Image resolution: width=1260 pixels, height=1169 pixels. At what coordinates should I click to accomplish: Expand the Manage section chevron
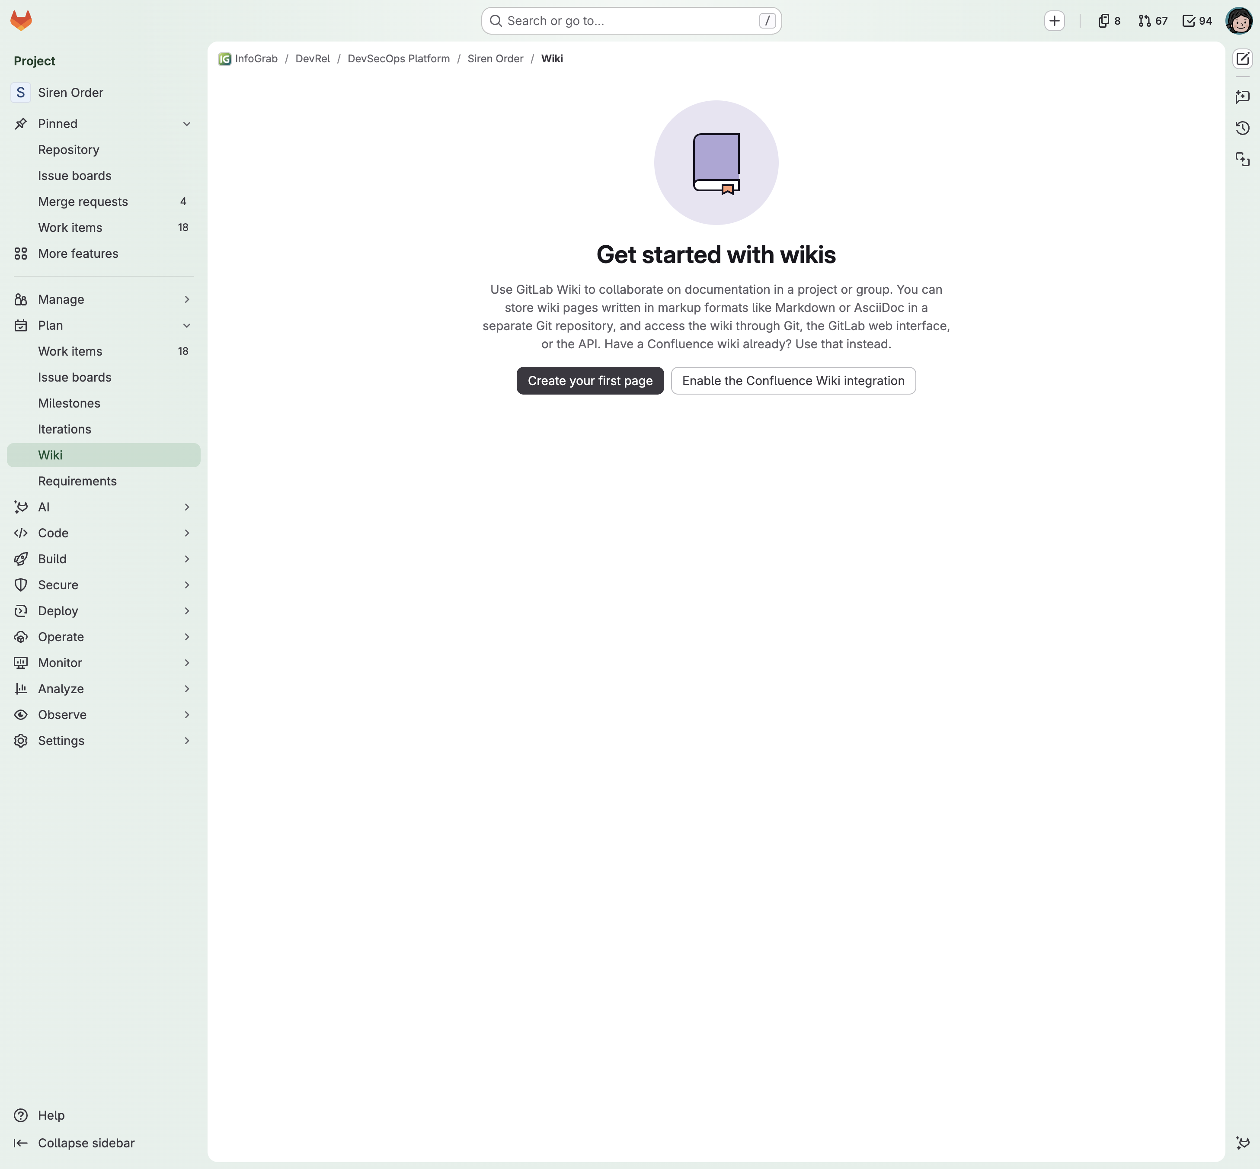click(186, 299)
